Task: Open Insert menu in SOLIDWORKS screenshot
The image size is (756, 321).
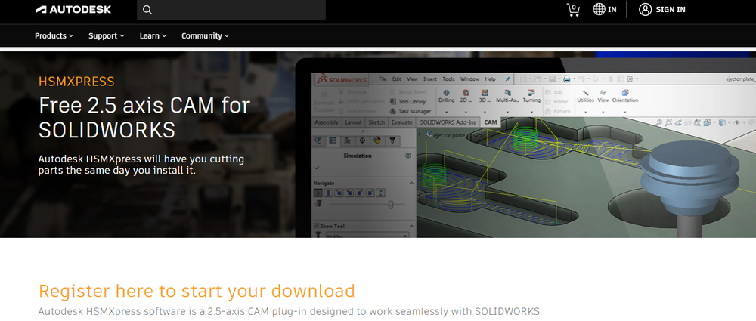Action: pos(430,79)
